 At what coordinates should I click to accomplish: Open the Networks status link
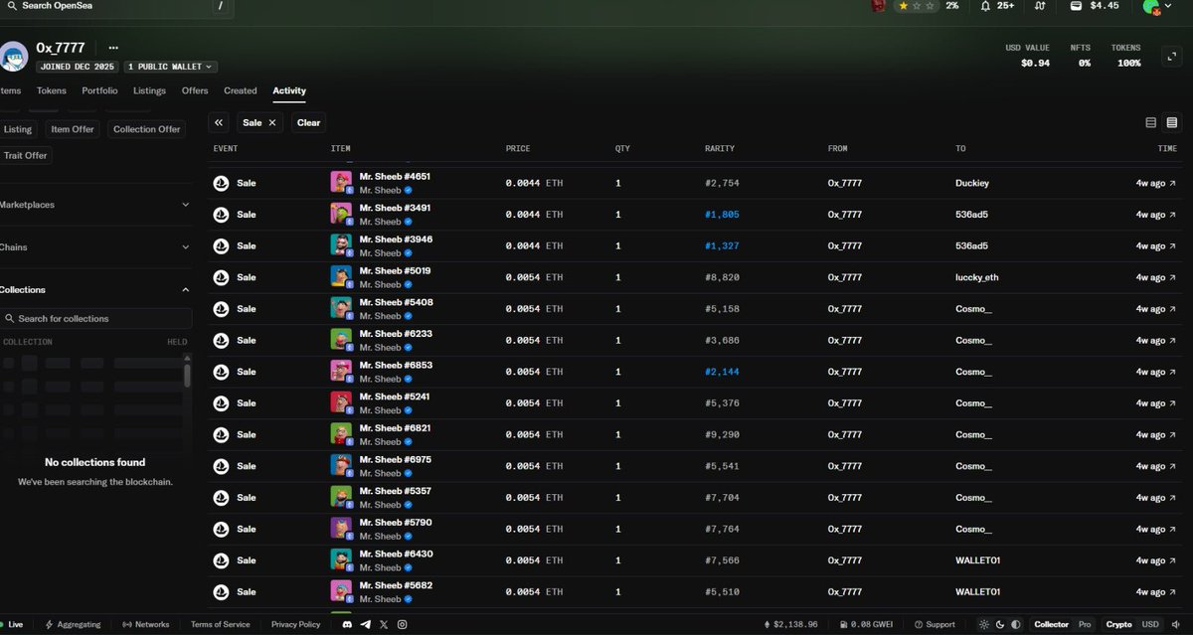146,624
